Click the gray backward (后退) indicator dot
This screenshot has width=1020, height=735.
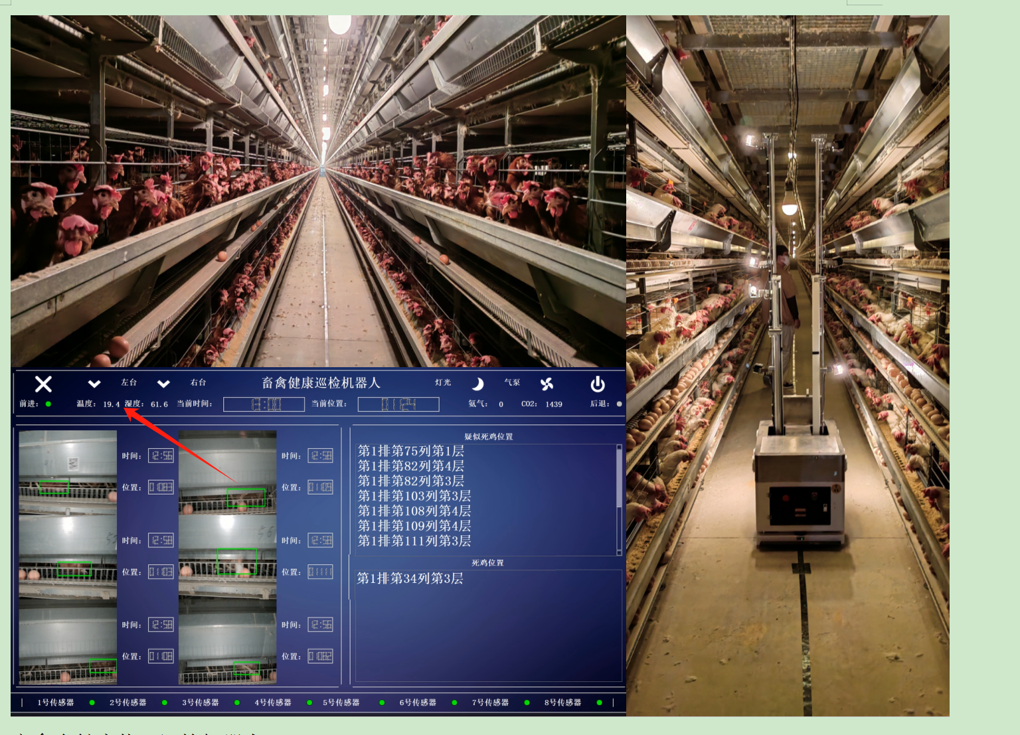[x=619, y=404]
